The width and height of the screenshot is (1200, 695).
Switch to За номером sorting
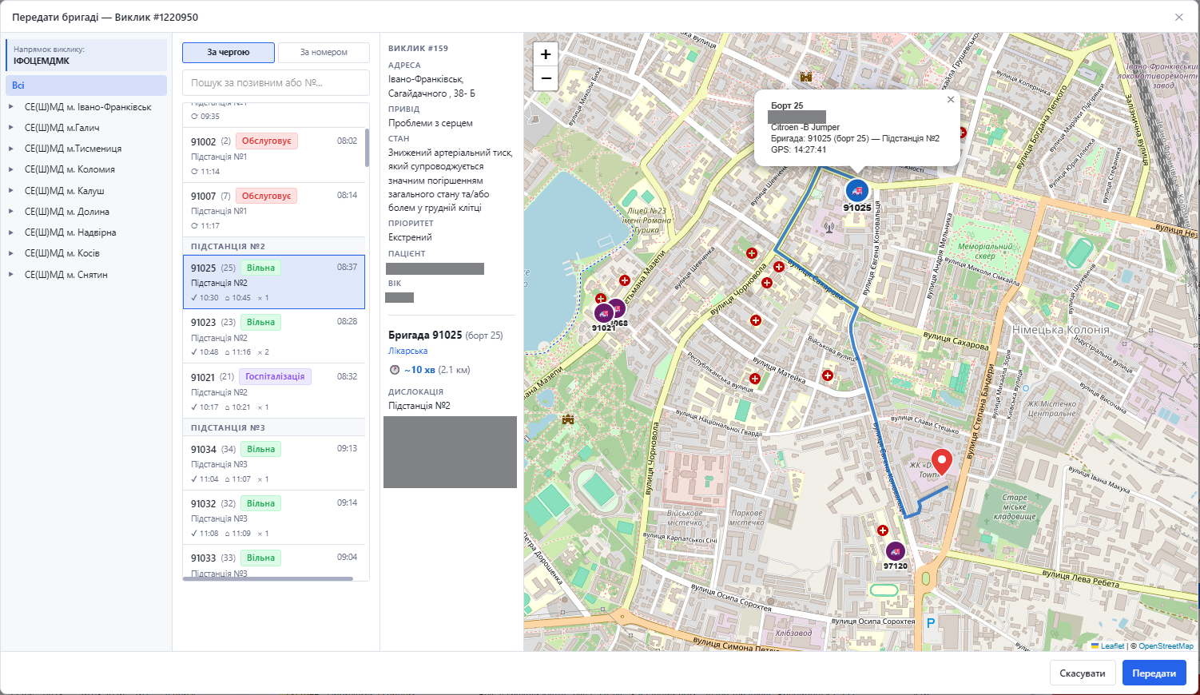[324, 52]
